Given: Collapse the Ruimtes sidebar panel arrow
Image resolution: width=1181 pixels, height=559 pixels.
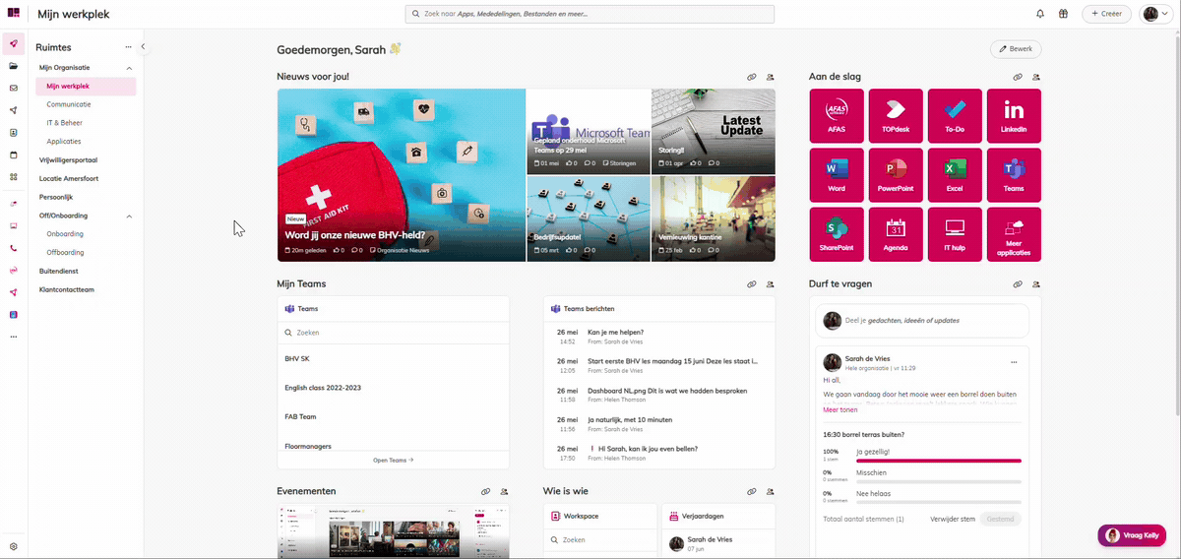Looking at the screenshot, I should pyautogui.click(x=143, y=46).
